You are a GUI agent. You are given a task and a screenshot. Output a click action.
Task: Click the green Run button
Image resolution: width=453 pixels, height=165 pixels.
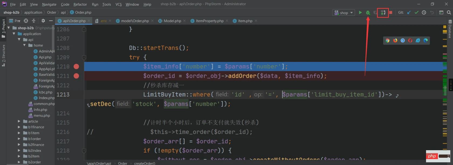[x=360, y=13]
